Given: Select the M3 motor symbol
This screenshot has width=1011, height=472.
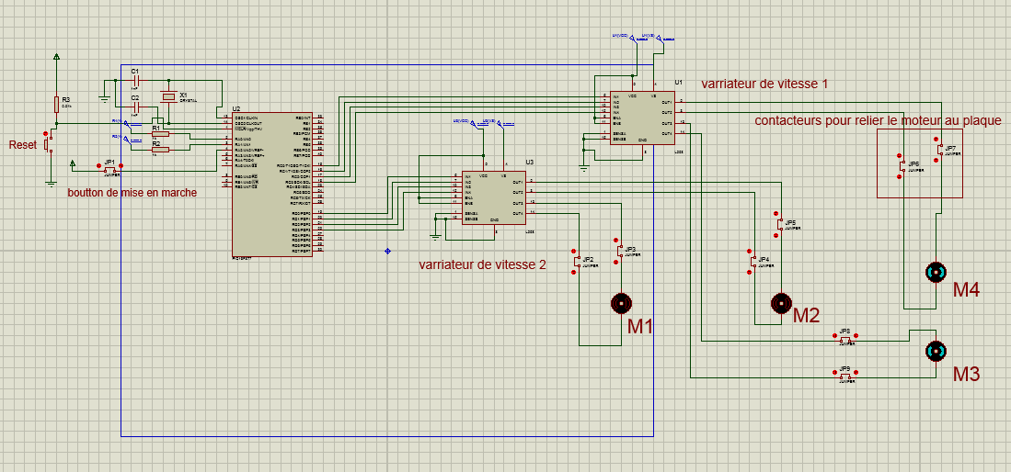Looking at the screenshot, I should 936,350.
